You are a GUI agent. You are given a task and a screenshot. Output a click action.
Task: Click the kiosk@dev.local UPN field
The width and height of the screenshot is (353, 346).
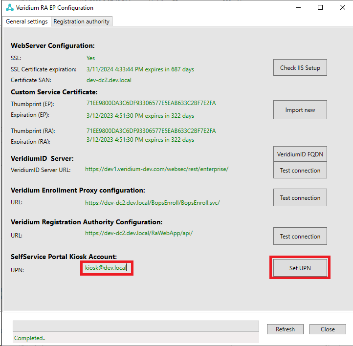tap(106, 268)
